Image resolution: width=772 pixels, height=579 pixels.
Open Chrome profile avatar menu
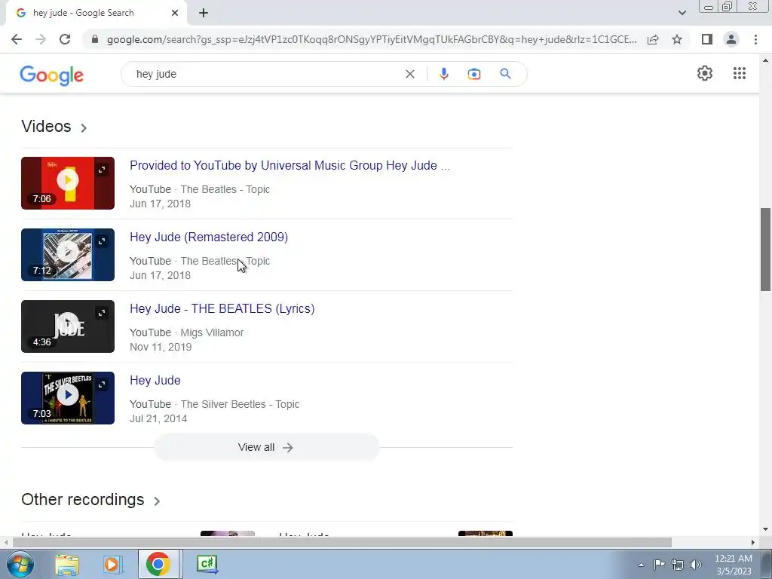tap(731, 39)
